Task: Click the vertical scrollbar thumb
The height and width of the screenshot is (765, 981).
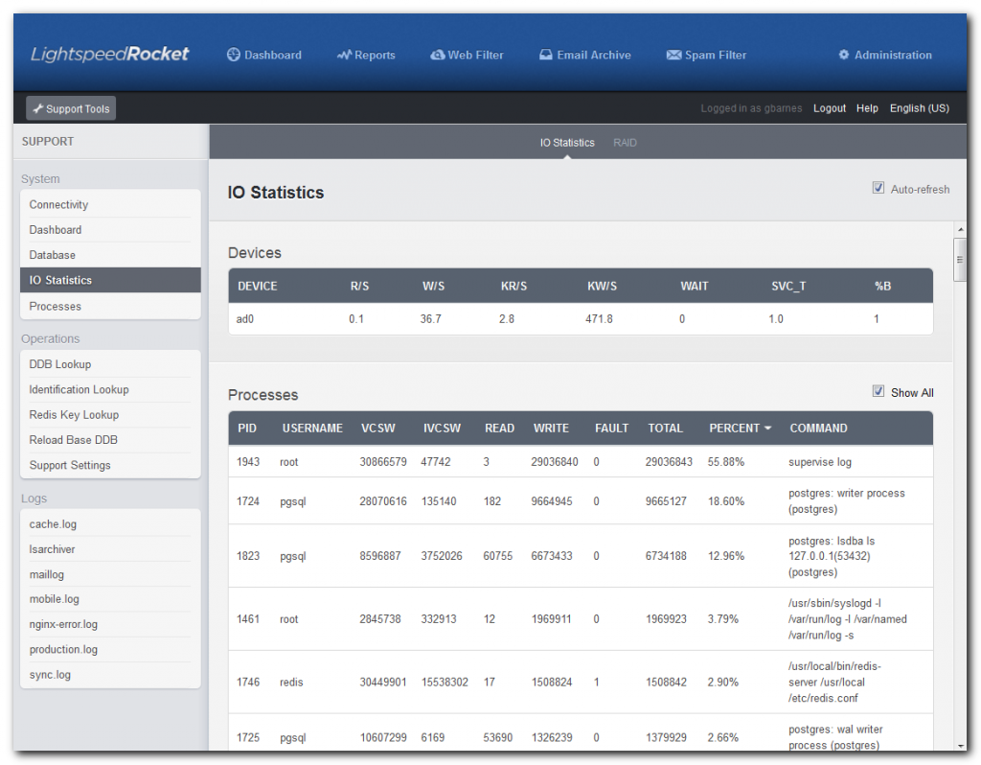Action: (960, 259)
